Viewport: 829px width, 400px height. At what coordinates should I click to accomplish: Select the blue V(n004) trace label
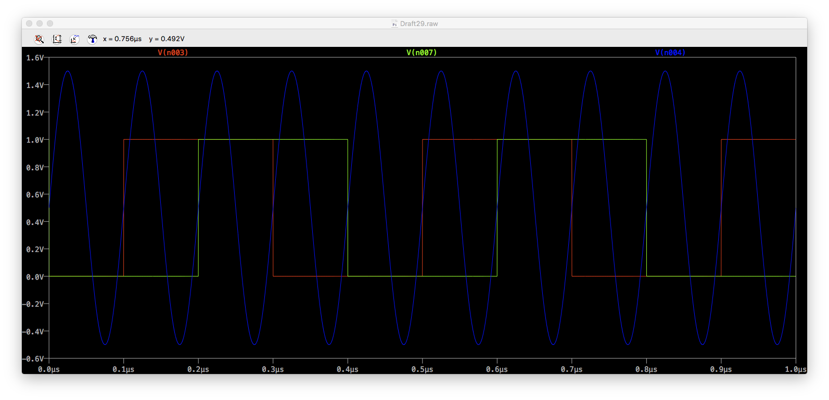(x=670, y=53)
